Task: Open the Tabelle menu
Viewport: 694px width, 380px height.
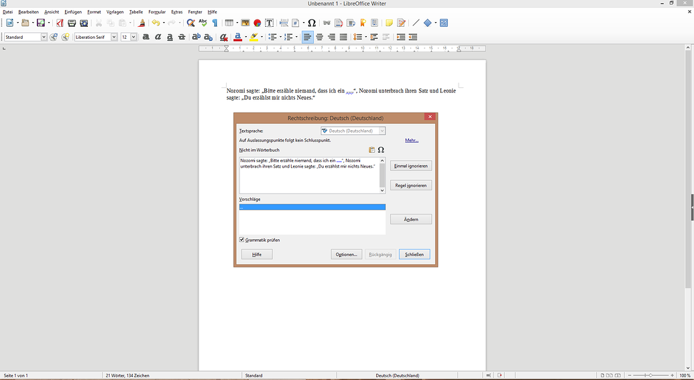Action: (136, 12)
